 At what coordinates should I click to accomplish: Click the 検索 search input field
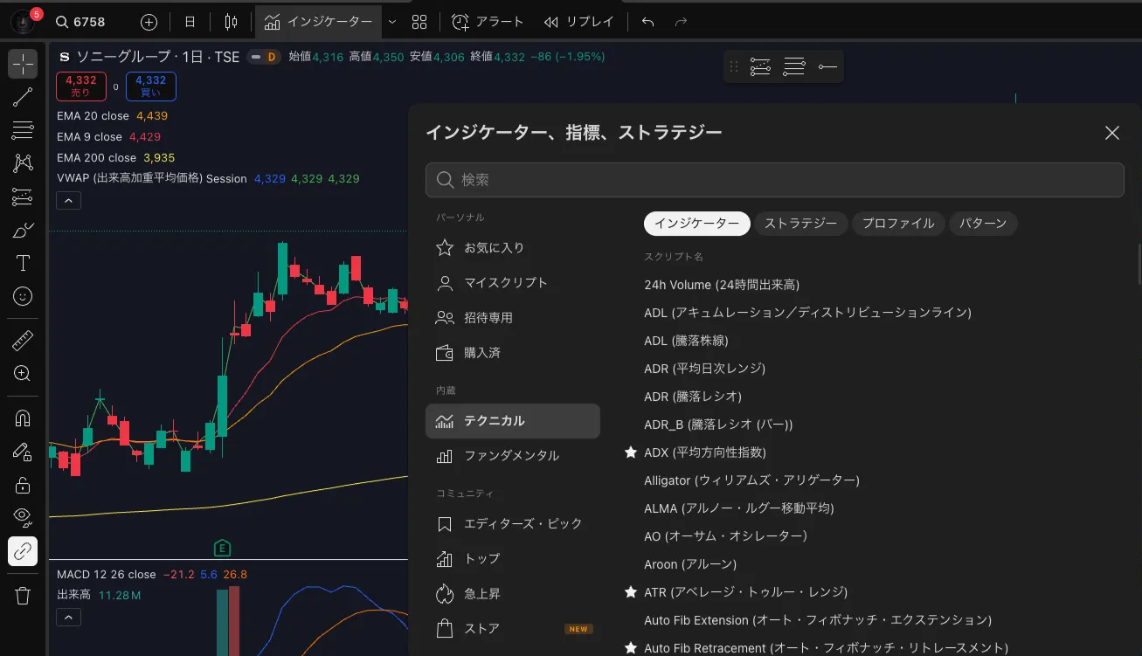[x=786, y=180]
